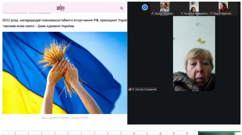Viewport: 242px width, 135px height.
Task: Click the main speaker video of Наталья Страшкина
Action: point(194,53)
